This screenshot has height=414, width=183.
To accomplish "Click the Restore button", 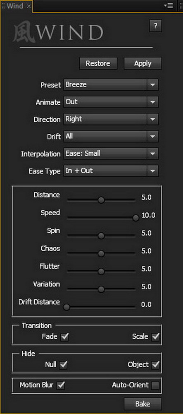I will tap(98, 63).
